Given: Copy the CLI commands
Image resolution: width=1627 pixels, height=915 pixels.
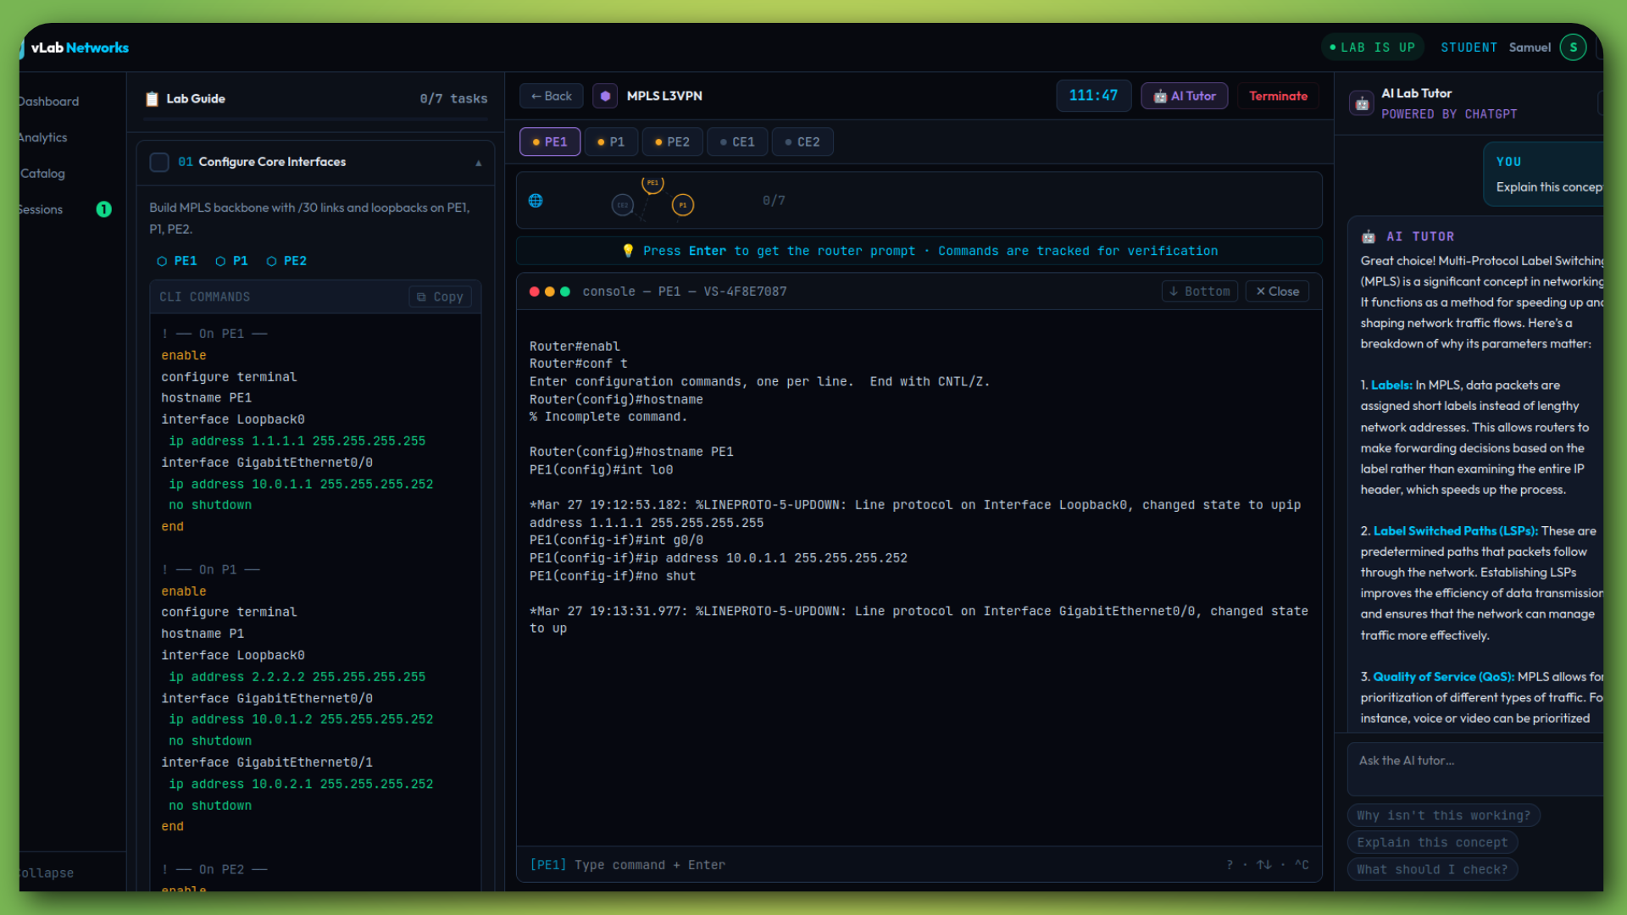Looking at the screenshot, I should (x=440, y=297).
